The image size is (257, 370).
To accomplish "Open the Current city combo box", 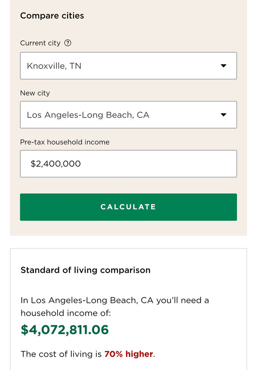I will (129, 66).
